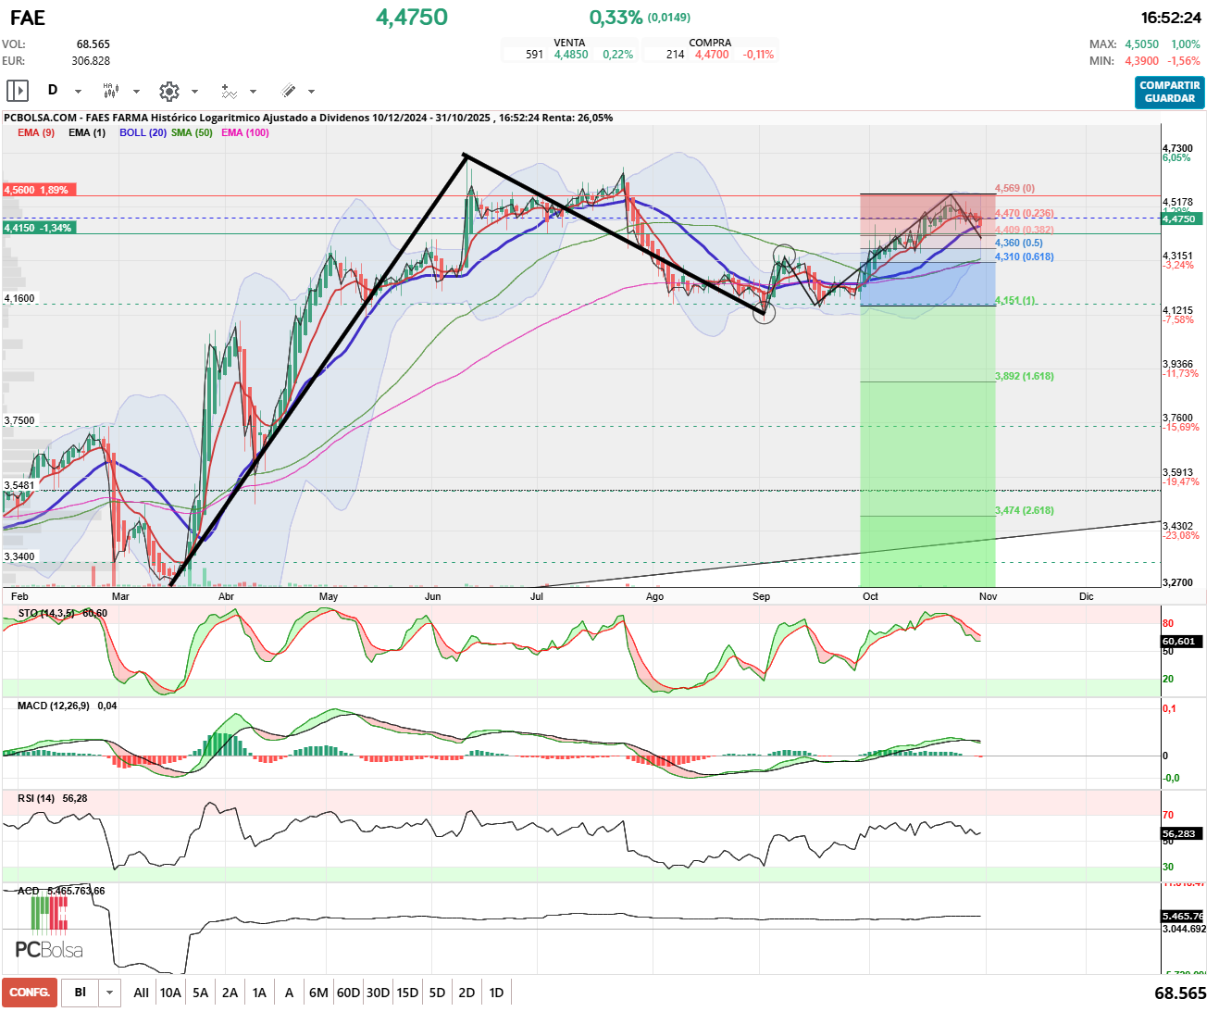The image size is (1219, 1012).
Task: Select the 1A time range
Action: [x=259, y=993]
